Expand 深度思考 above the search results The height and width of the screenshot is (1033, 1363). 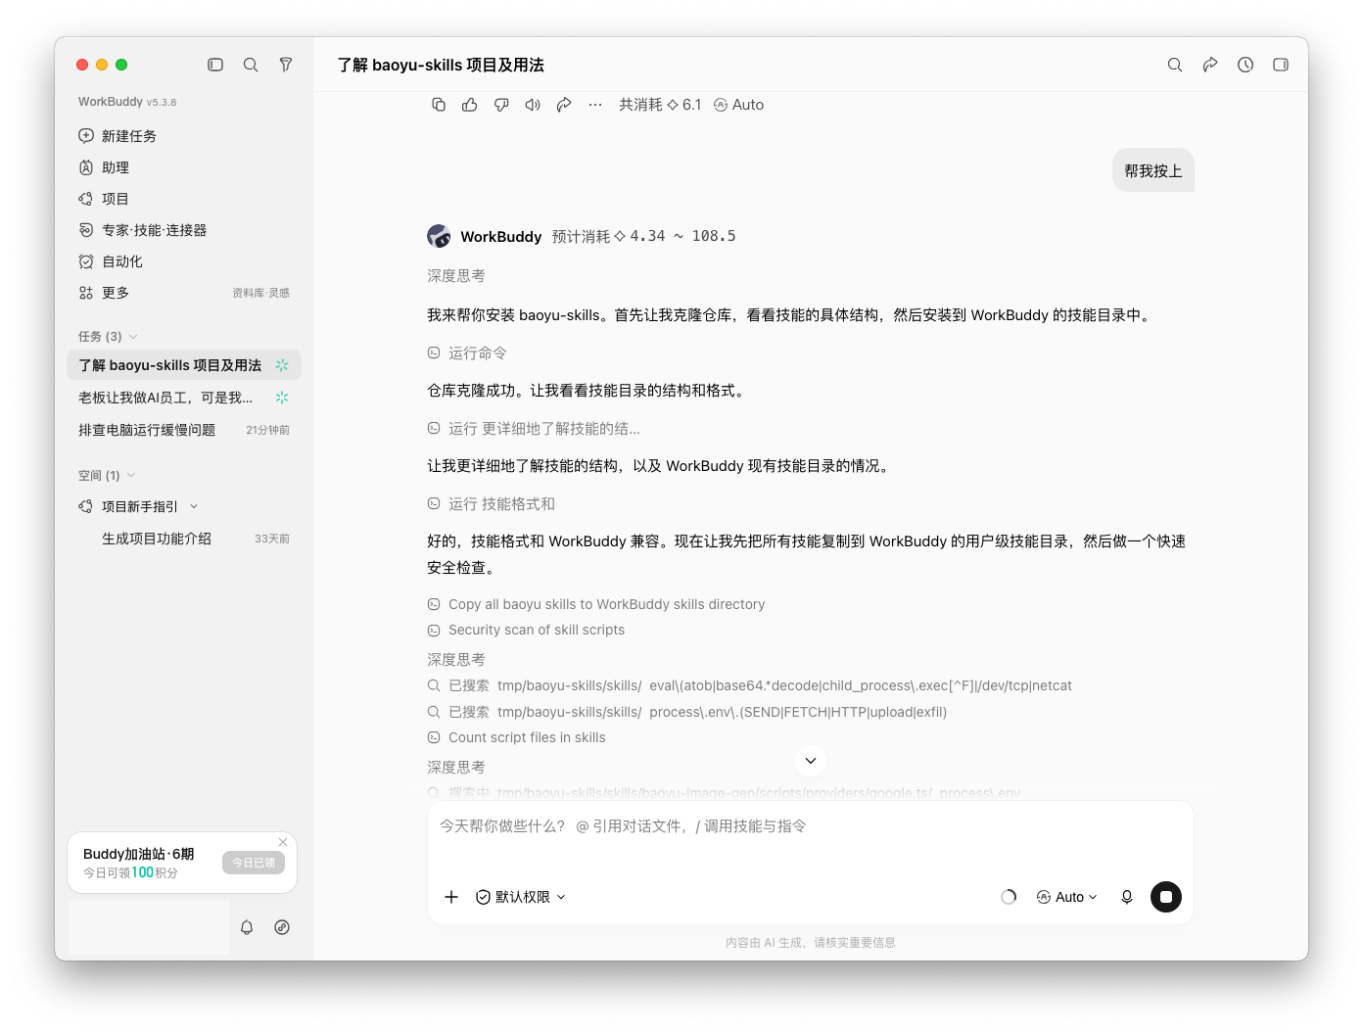pos(456,660)
